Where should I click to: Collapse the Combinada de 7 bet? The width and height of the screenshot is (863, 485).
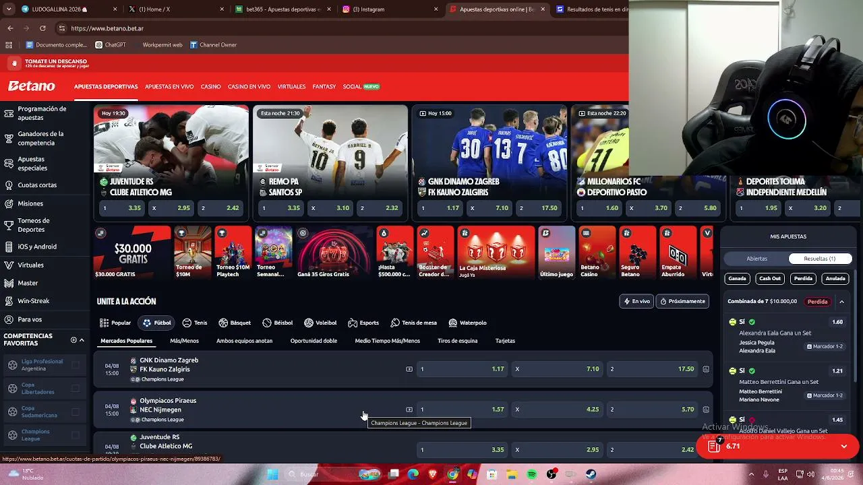[841, 302]
